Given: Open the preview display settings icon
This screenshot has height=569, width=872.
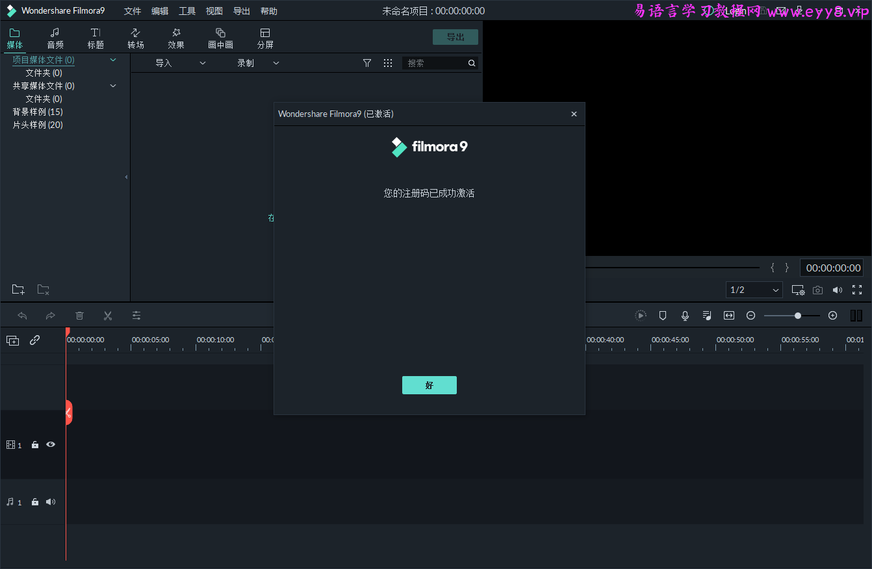Looking at the screenshot, I should [798, 290].
